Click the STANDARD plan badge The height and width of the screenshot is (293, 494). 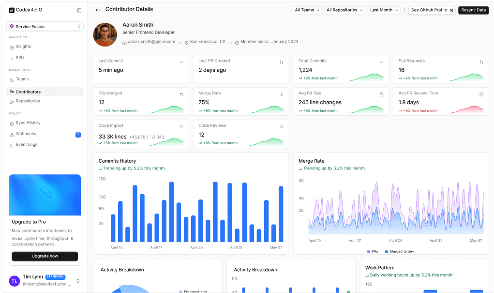pos(55,277)
